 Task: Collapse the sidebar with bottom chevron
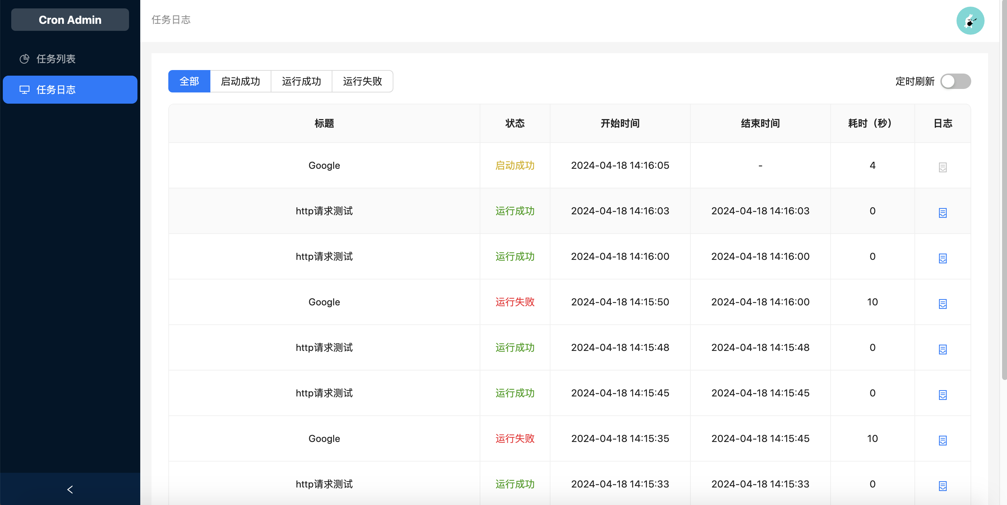click(70, 489)
